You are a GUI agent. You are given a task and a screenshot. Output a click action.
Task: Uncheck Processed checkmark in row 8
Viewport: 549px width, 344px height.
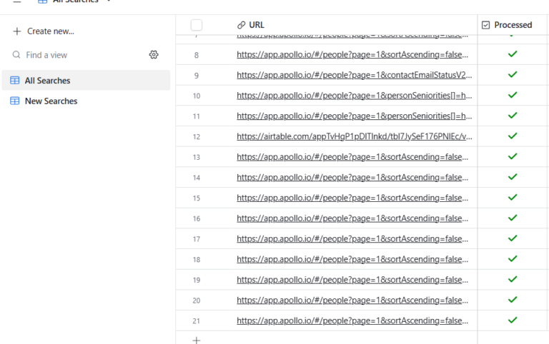click(512, 54)
